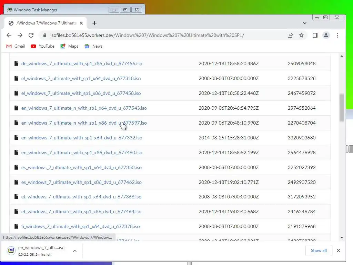The image size is (353, 265).
Task: Click the page scrollbar down arrow
Action: click(342, 238)
